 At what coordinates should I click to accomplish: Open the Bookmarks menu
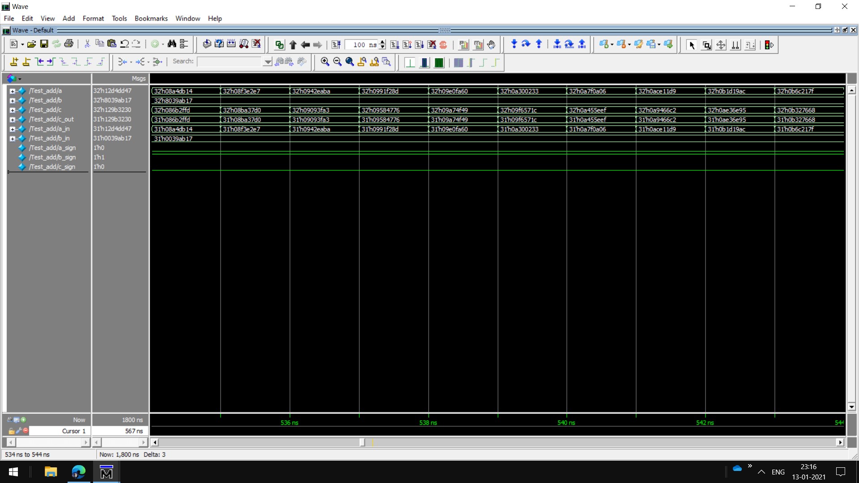pos(151,18)
